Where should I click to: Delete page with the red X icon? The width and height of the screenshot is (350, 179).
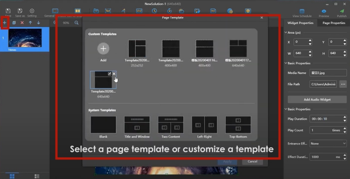coord(22,23)
